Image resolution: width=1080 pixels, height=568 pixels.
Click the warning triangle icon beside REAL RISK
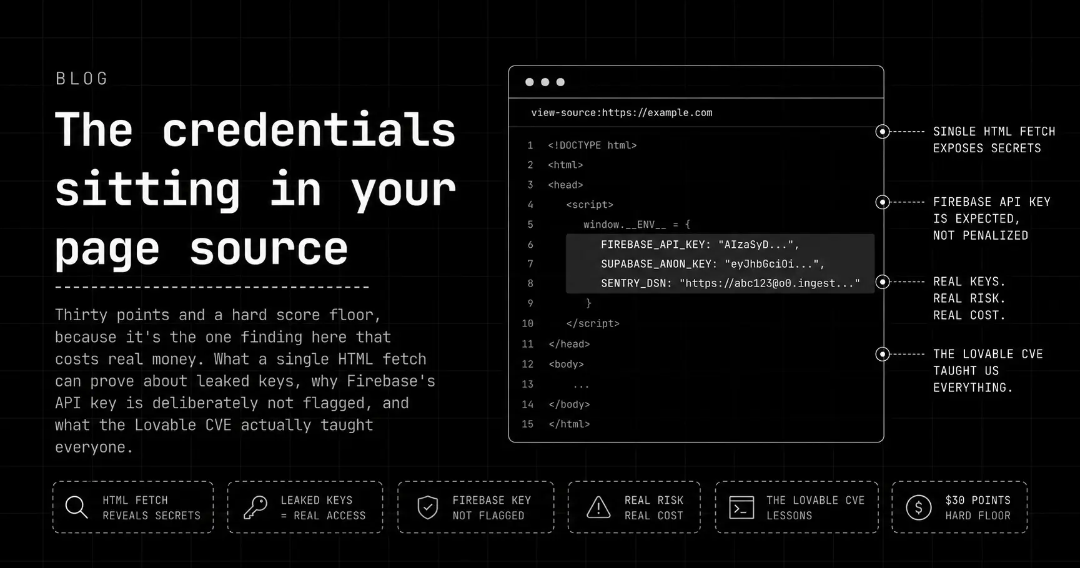coord(598,507)
